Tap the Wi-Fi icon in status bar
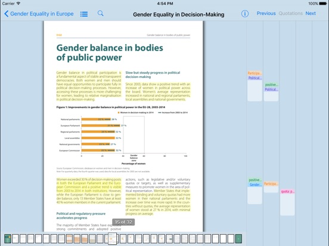 (x=18, y=4)
